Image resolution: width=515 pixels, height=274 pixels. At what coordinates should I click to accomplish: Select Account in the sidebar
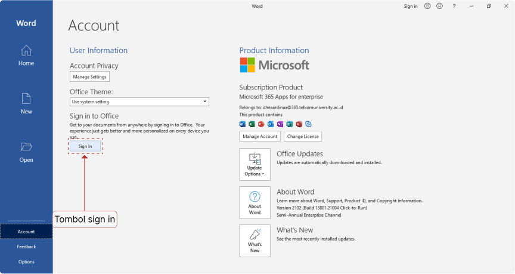click(x=26, y=232)
